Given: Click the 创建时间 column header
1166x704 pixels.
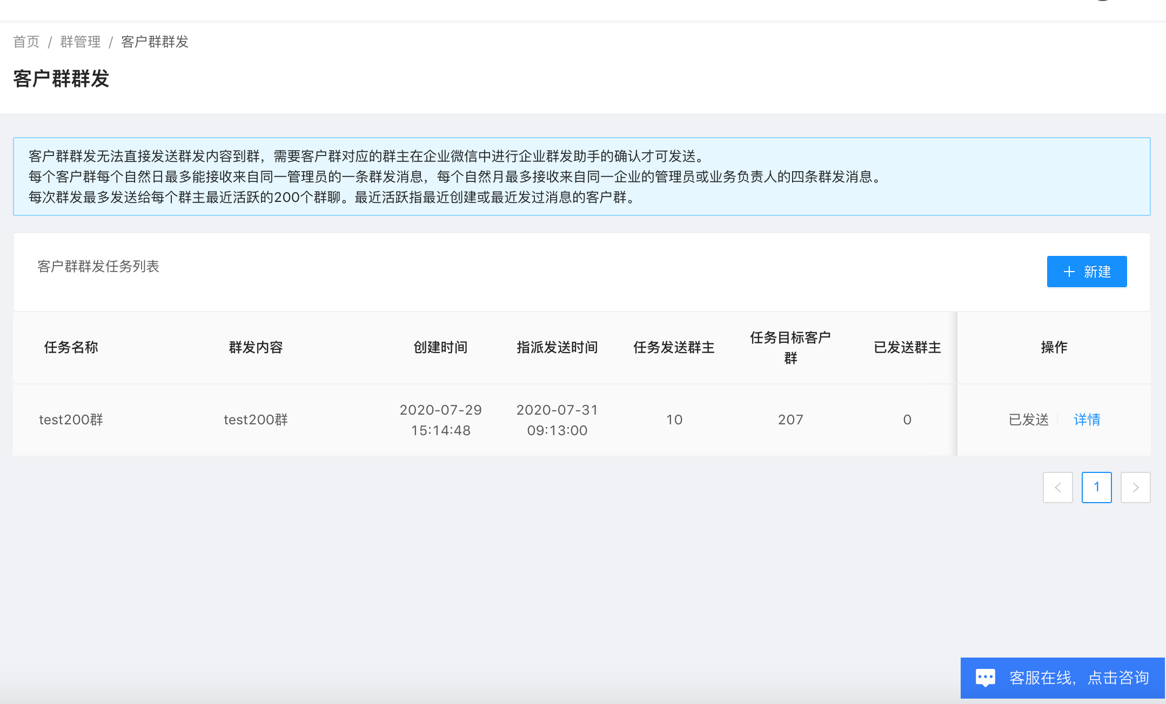Looking at the screenshot, I should pos(440,347).
